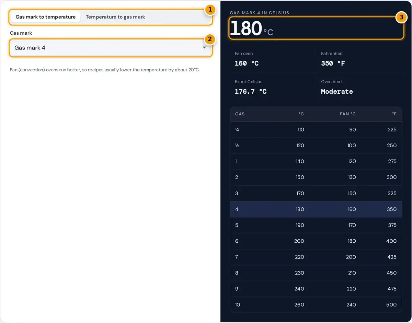Select the Gas mark to temperature mode
412x323 pixels.
pyautogui.click(x=46, y=17)
